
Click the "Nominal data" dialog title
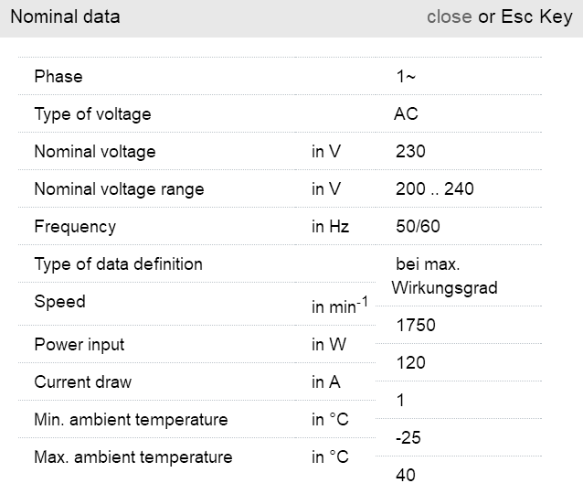[x=65, y=17]
